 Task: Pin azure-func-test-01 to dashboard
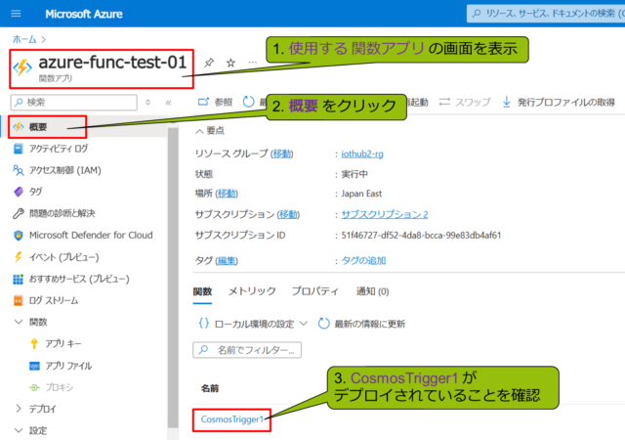209,63
